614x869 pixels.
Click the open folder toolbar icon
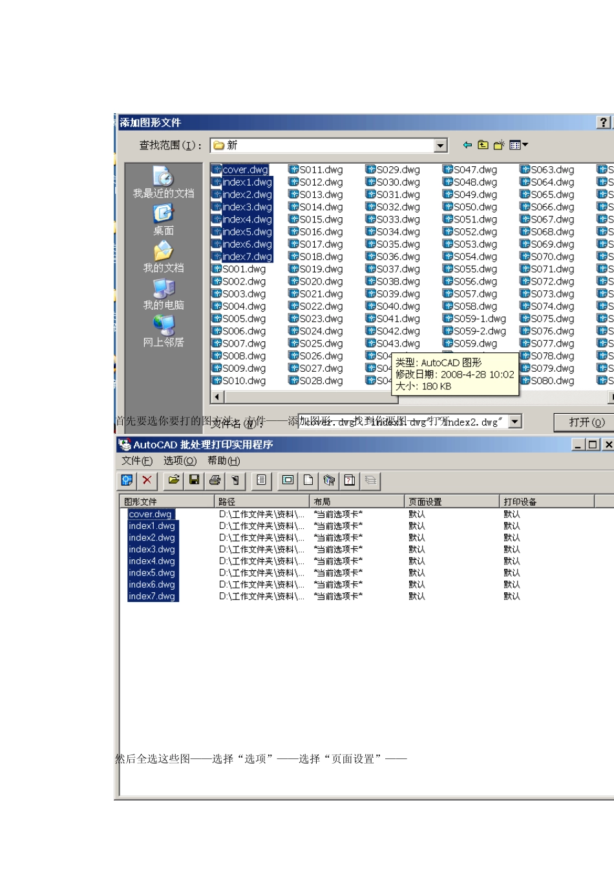coord(174,480)
